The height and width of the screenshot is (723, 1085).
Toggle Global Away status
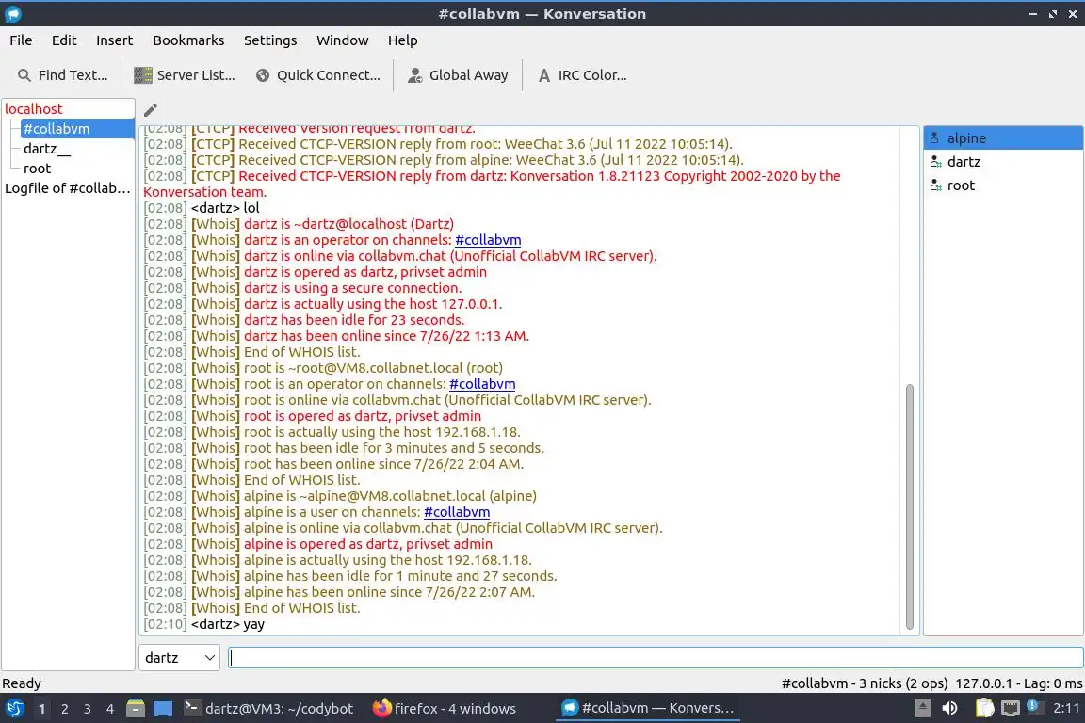458,75
